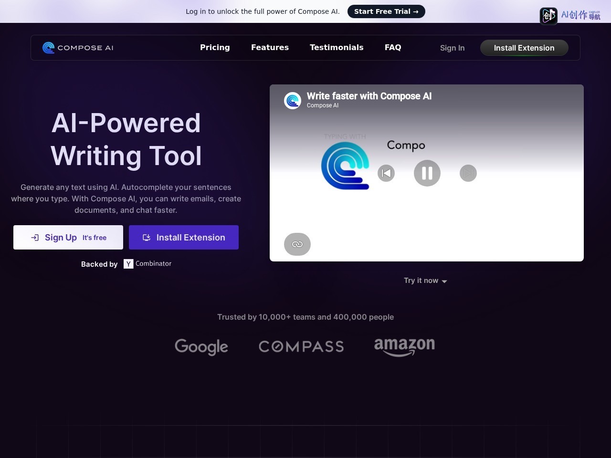
Task: Click the Google logo
Action: coord(201,347)
